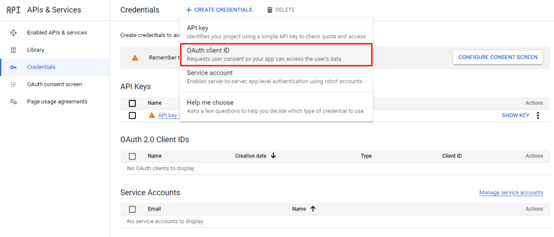This screenshot has width=554, height=237.
Task: Click the warning icon next to API key 1
Action: click(x=152, y=115)
